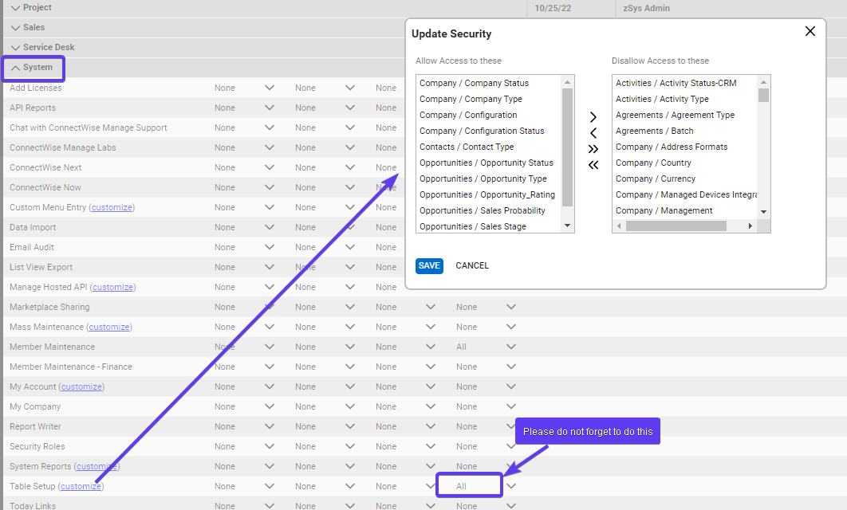This screenshot has height=510, width=847.
Task: Open the customize link for Mass Maintenance
Action: coord(109,327)
